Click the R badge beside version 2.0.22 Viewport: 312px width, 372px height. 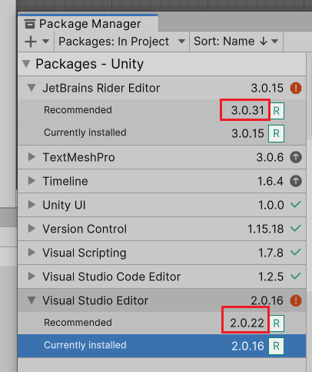[x=276, y=323]
